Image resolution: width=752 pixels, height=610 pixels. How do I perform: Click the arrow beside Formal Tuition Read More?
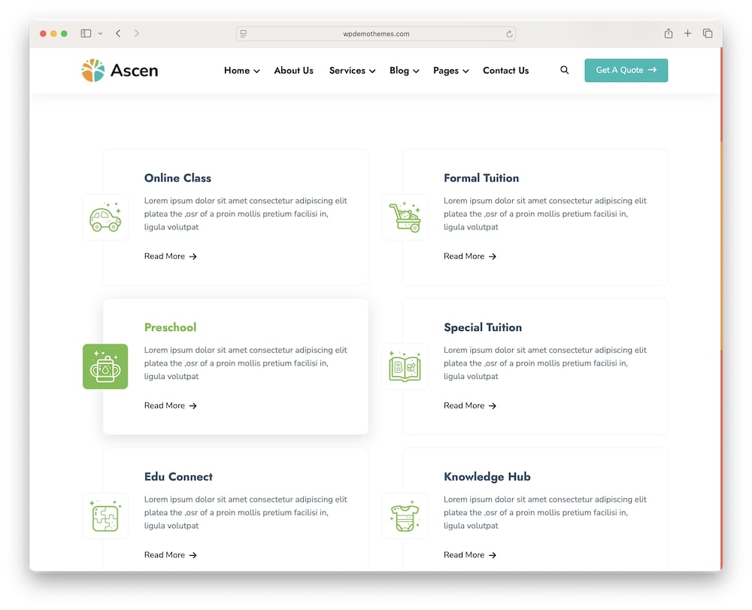tap(492, 256)
